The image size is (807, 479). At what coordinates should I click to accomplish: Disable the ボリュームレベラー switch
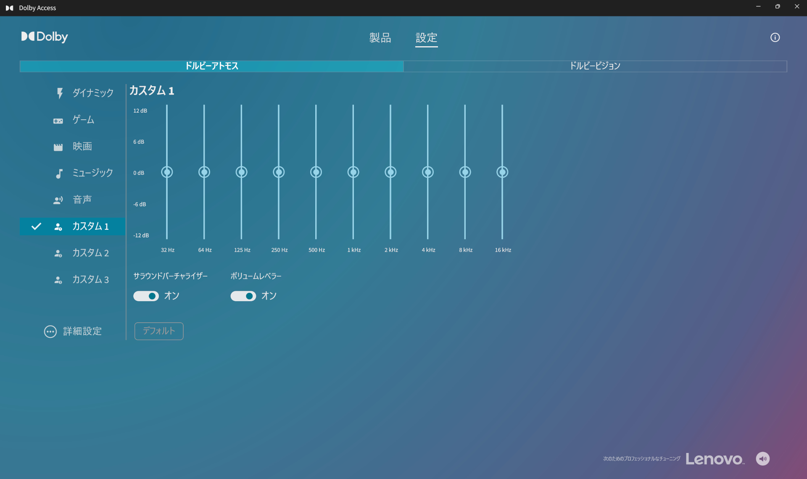pyautogui.click(x=243, y=296)
